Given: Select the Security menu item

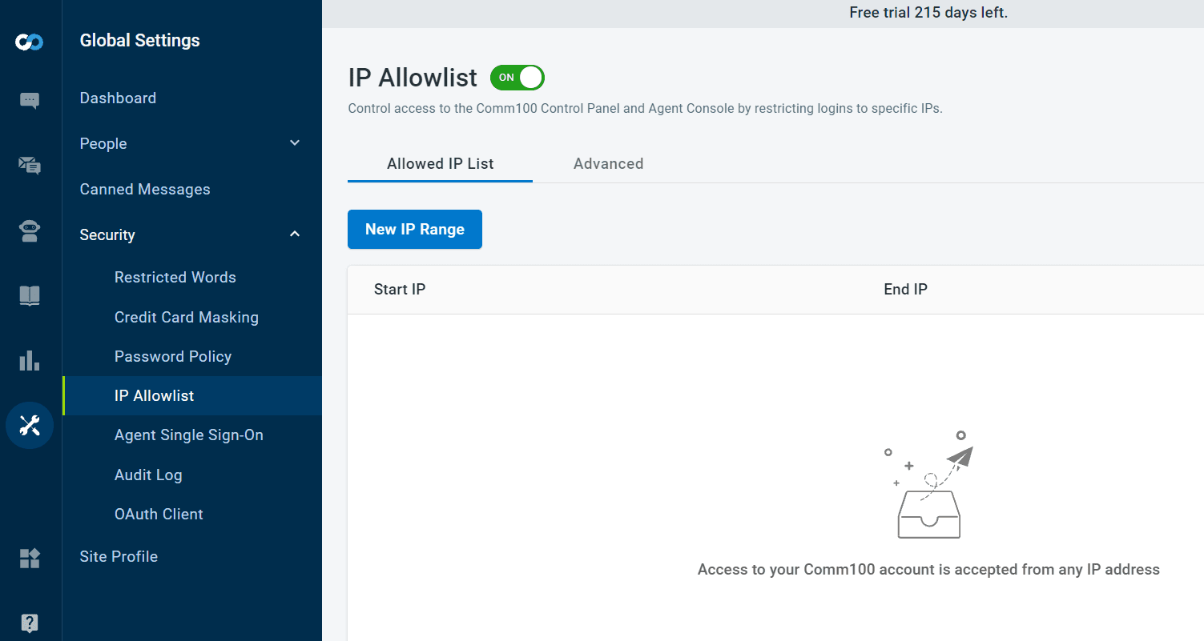Looking at the screenshot, I should tap(107, 234).
